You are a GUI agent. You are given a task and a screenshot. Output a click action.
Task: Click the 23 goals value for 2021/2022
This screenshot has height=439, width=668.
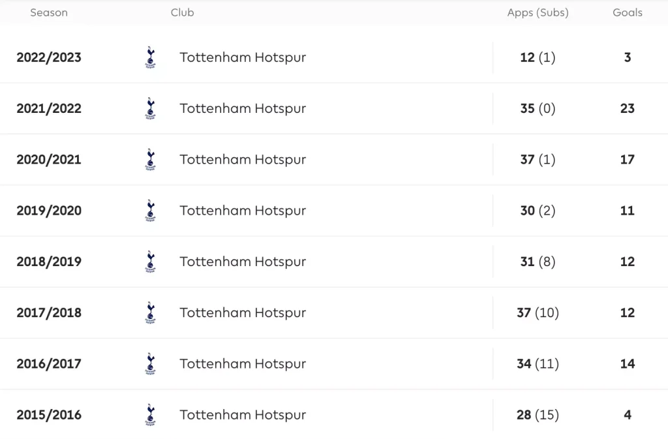(628, 108)
